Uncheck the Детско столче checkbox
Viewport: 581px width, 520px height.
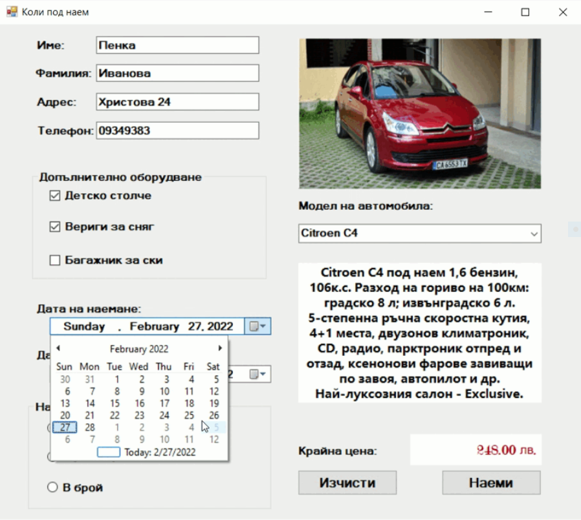55,195
